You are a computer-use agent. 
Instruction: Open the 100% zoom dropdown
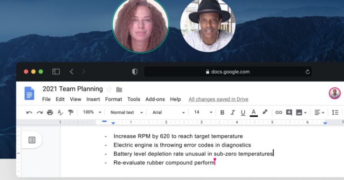92,112
